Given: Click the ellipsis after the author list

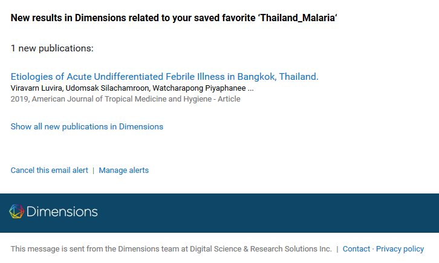Looking at the screenshot, I should (x=251, y=88).
